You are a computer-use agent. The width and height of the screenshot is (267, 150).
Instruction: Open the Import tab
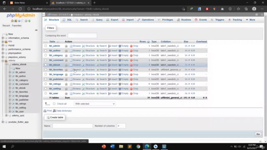point(128,20)
